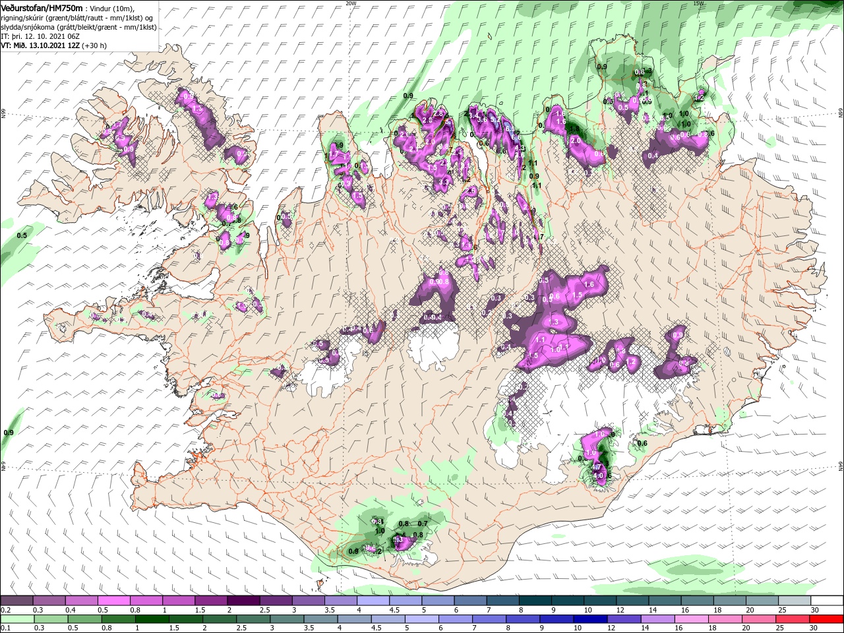The image size is (844, 633).
Task: Click the '12' label on the lower legend row
Action: (x=611, y=628)
